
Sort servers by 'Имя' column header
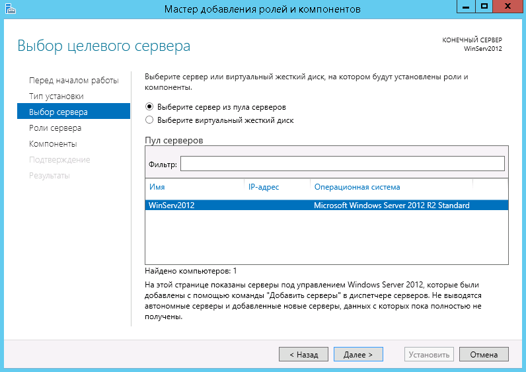[157, 187]
